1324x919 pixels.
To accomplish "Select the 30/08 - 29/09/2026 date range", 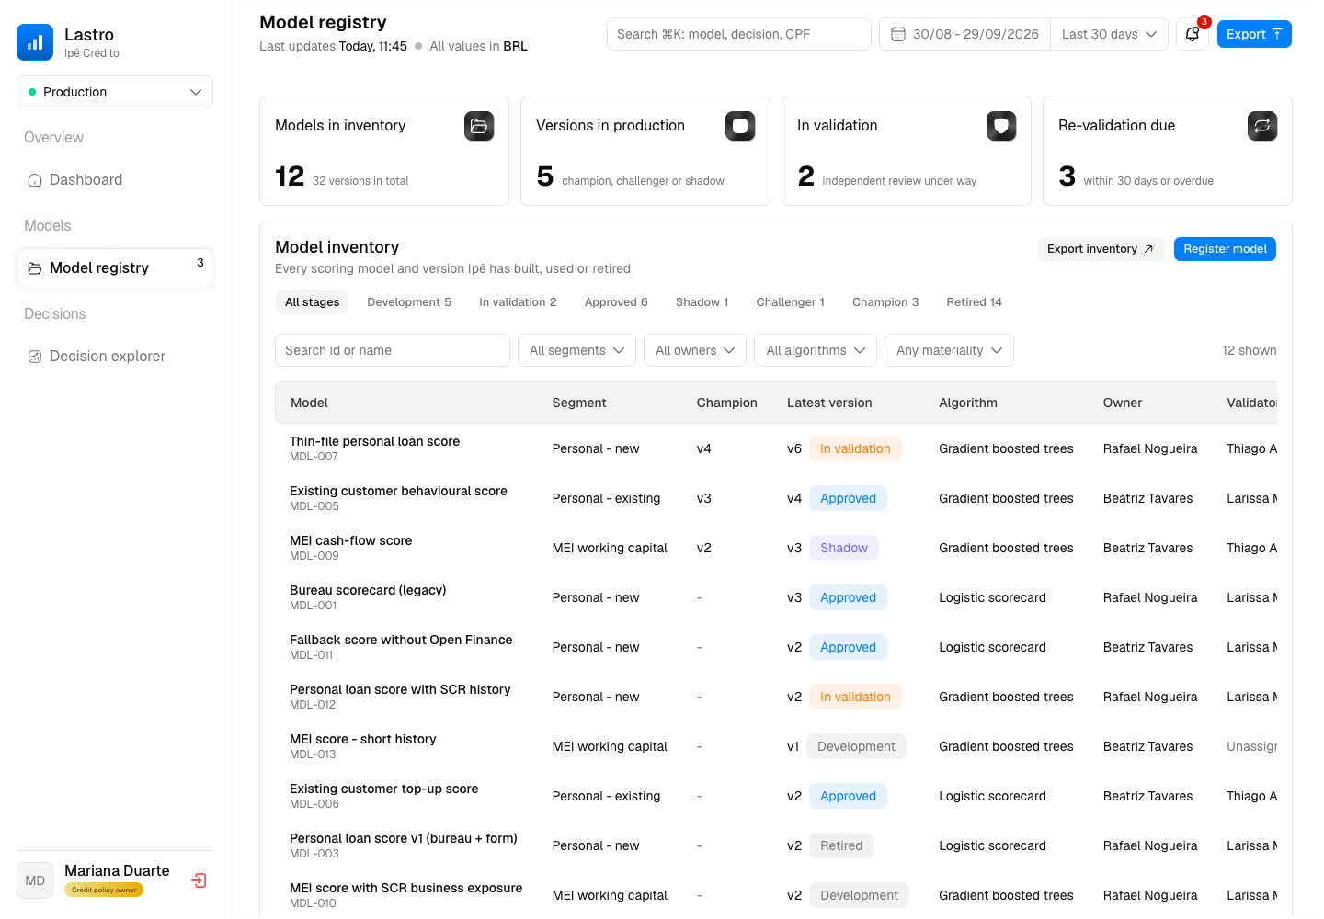I will pos(965,34).
